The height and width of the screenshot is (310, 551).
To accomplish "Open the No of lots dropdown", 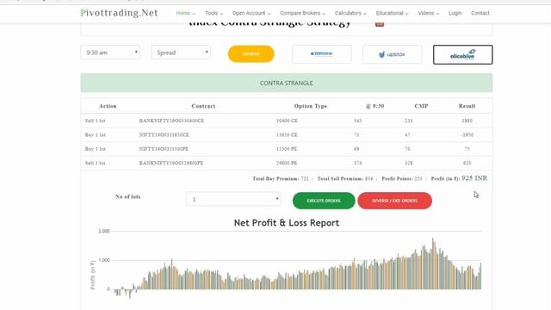I will pyautogui.click(x=233, y=199).
